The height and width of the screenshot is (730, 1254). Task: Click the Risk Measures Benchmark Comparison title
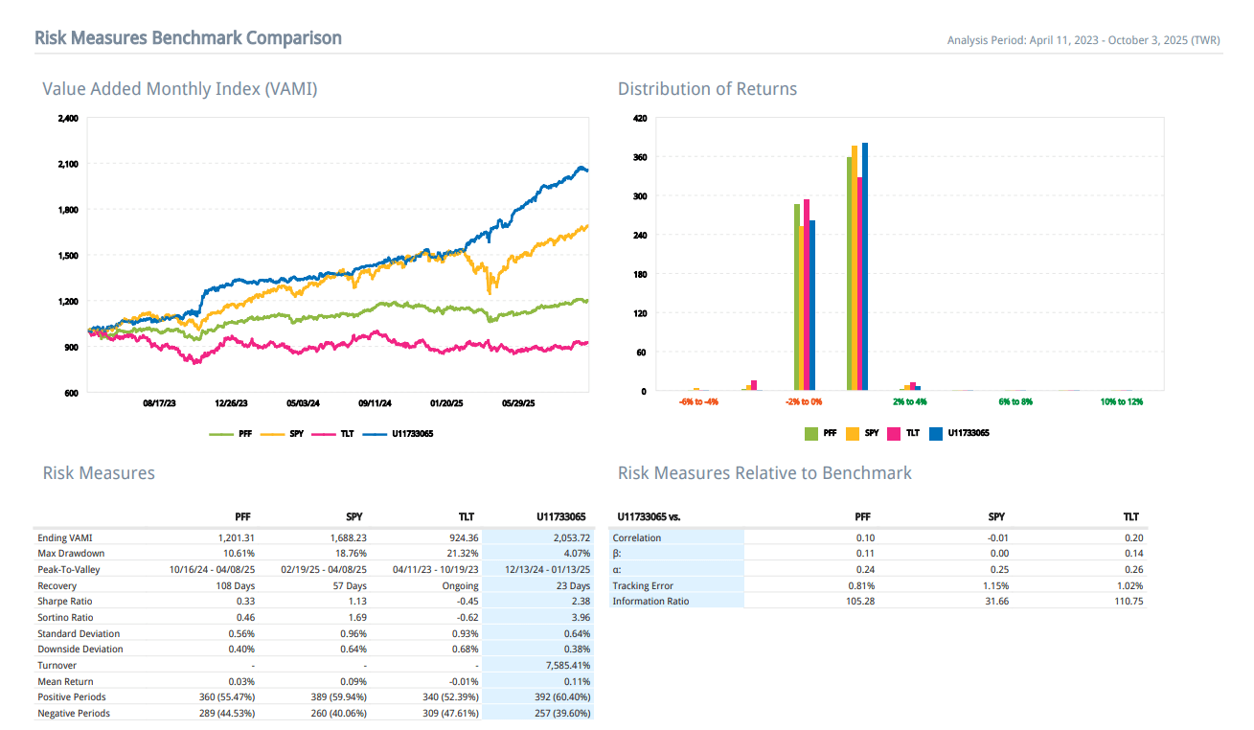point(188,38)
